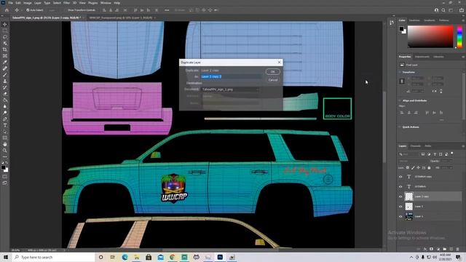Screen dimensions: 466x262
Task: Open the Filter menu
Action: [x=66, y=3]
